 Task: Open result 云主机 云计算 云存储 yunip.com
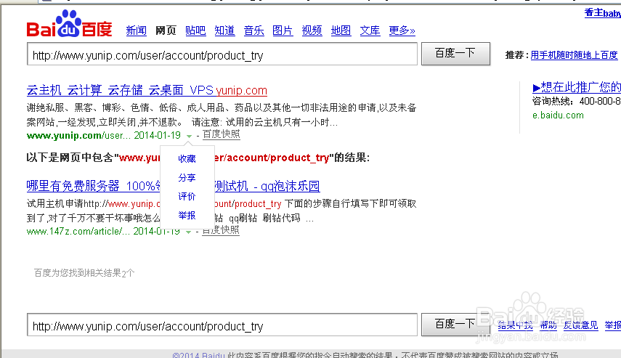(147, 90)
